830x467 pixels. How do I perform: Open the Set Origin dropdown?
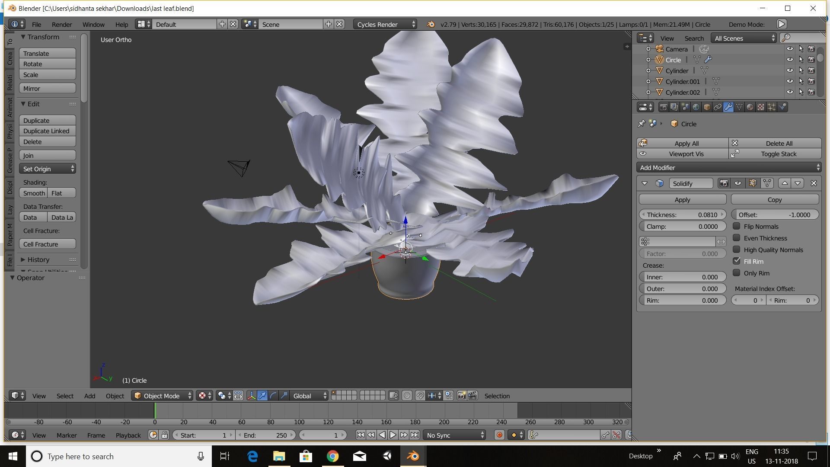click(x=48, y=169)
